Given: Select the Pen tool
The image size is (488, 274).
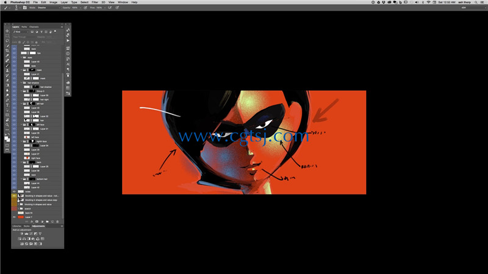Looking at the screenshot, I should pos(7,100).
